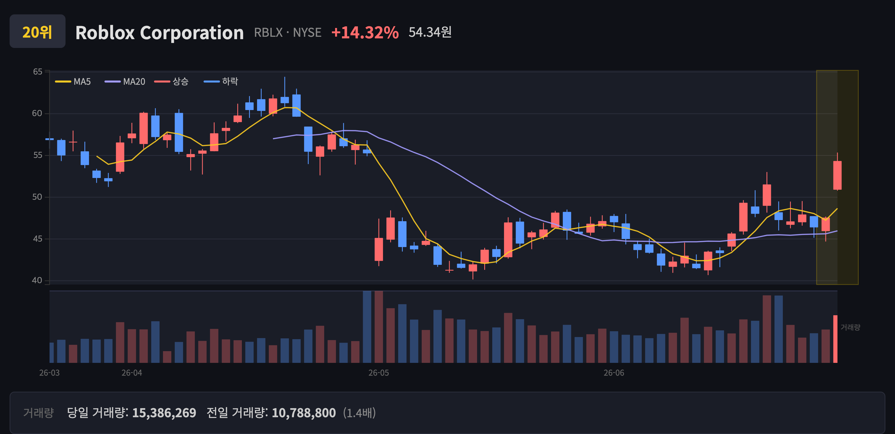Viewport: 895px width, 434px height.
Task: Toggle the MA20 legend entry
Action: (125, 82)
